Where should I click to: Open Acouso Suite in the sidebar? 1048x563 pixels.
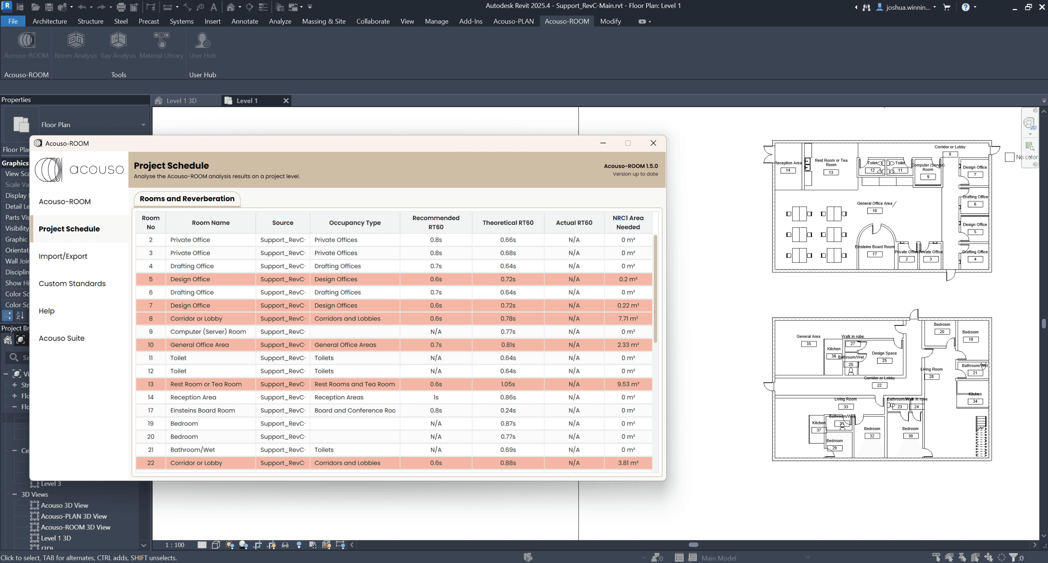click(x=61, y=338)
